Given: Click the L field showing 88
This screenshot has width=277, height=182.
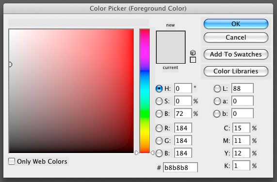Looking at the screenshot, I should 243,88.
